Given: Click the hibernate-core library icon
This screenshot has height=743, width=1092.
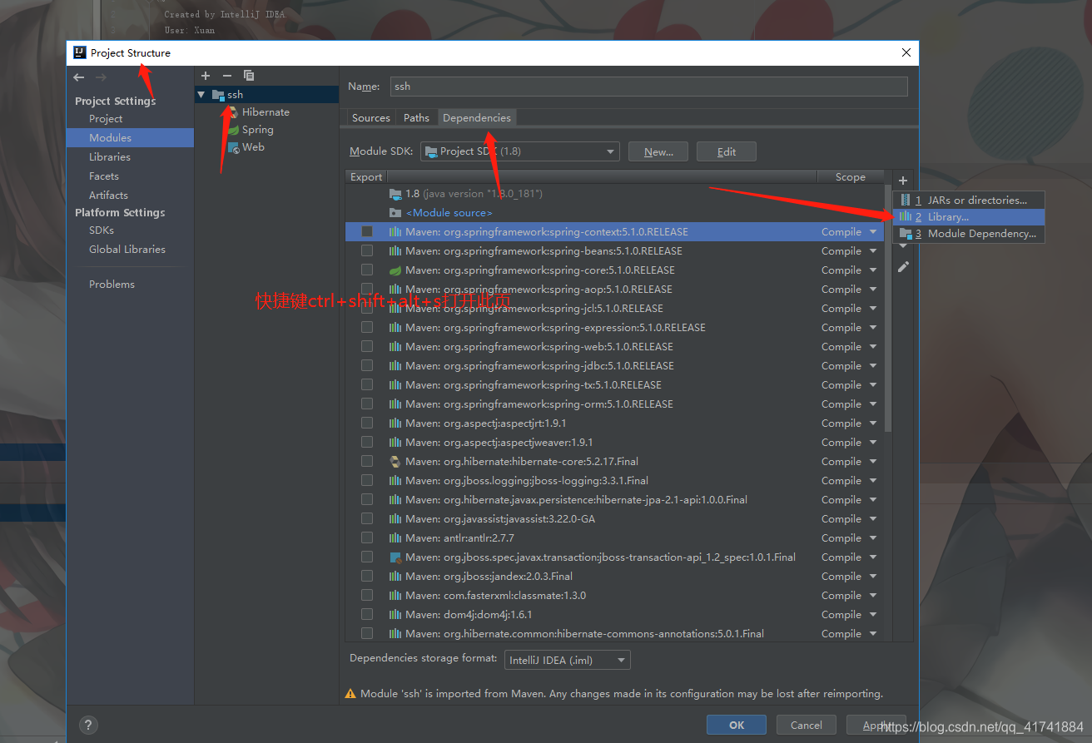Looking at the screenshot, I should point(395,462).
